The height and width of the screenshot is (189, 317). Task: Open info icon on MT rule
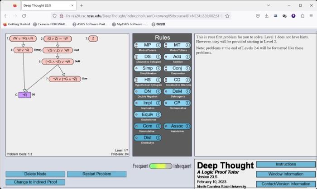[187, 45]
